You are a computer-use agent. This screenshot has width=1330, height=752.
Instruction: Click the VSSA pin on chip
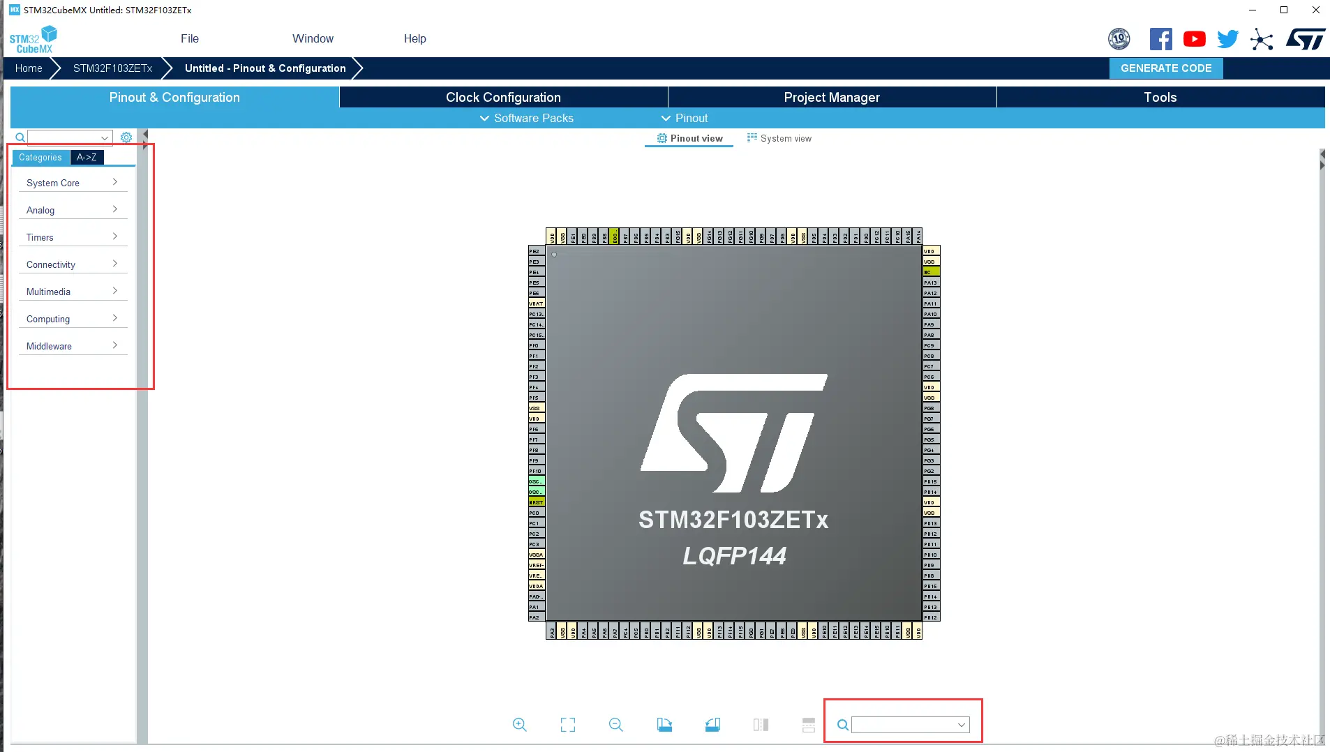tap(537, 555)
